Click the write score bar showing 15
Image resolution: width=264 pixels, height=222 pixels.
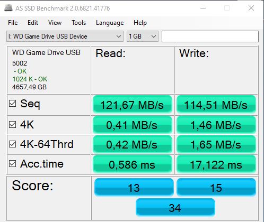[x=216, y=188]
